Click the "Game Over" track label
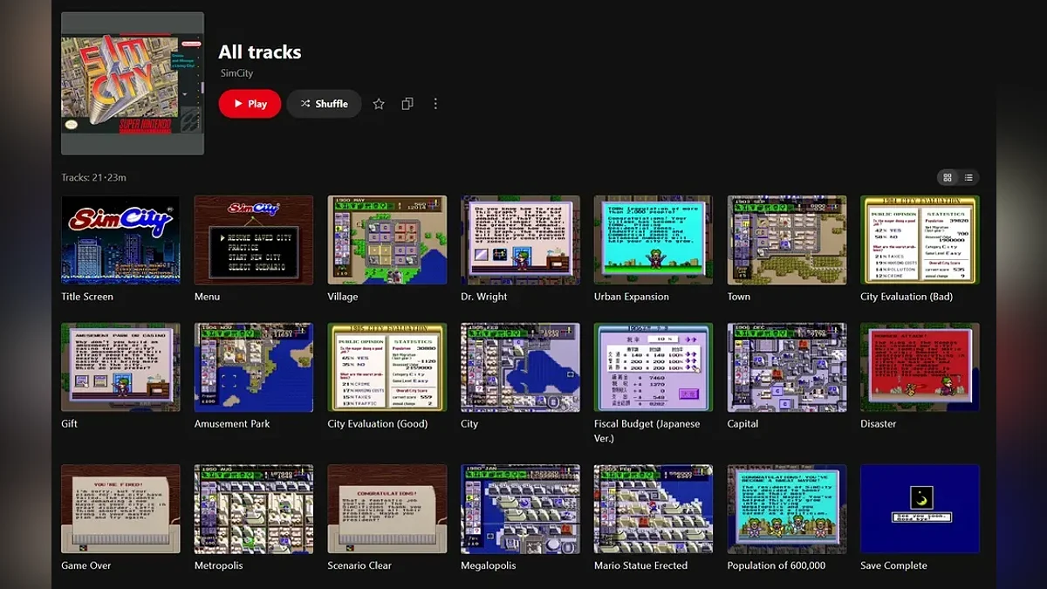Image resolution: width=1047 pixels, height=589 pixels. pyautogui.click(x=86, y=565)
